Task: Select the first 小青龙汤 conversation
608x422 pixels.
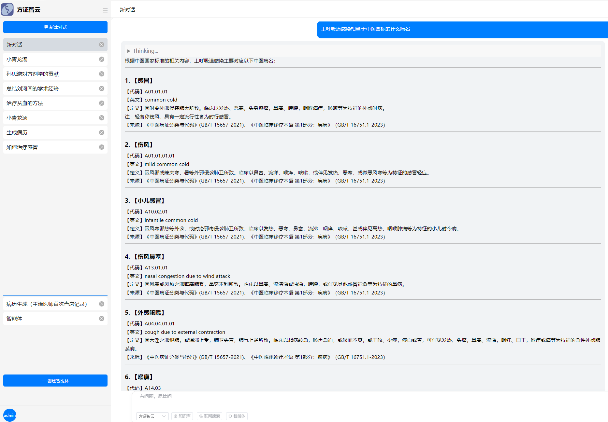Action: click(x=17, y=59)
